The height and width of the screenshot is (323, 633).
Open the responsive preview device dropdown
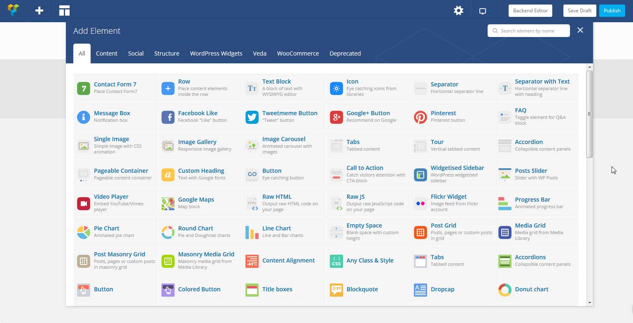485,11
